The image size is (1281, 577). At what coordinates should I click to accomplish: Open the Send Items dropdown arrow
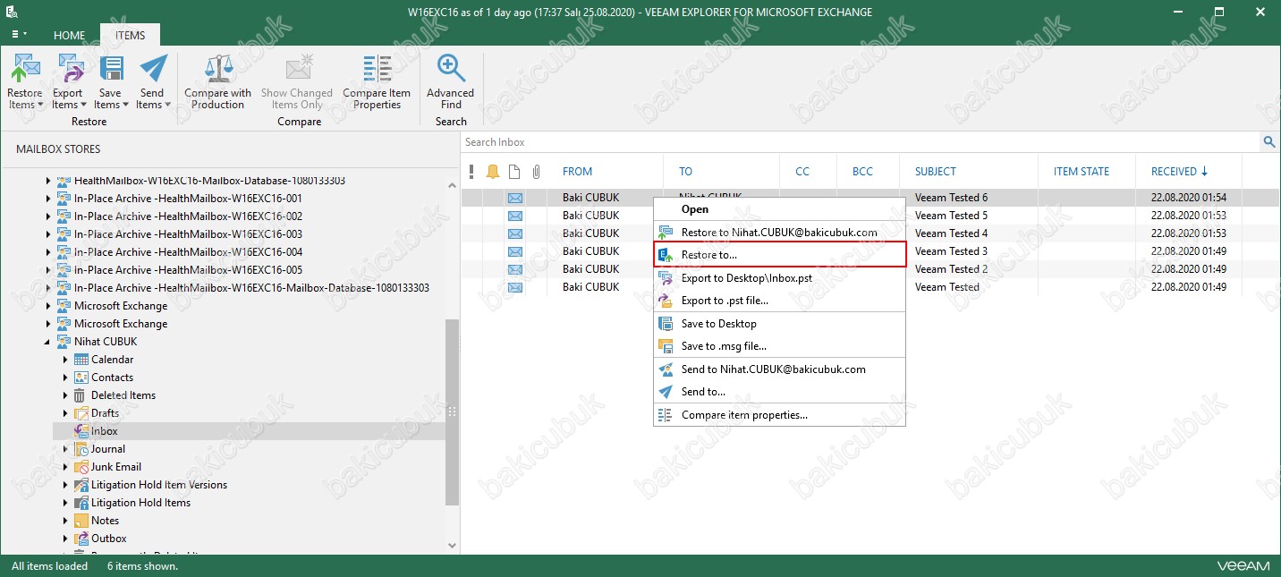click(x=167, y=106)
